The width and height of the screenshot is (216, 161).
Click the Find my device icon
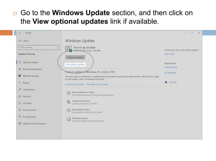(x=20, y=110)
